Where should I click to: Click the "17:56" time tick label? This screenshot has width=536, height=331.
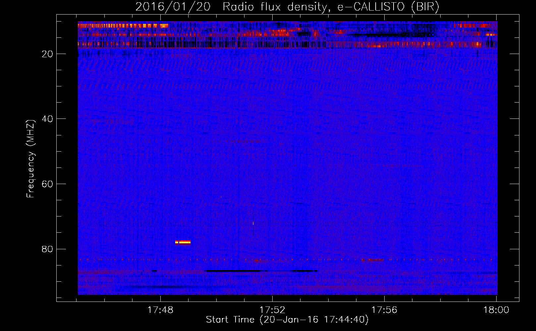click(384, 310)
